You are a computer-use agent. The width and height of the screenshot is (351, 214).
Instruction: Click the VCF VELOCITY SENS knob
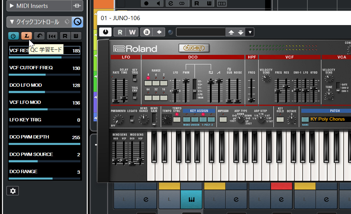[x=266, y=78]
